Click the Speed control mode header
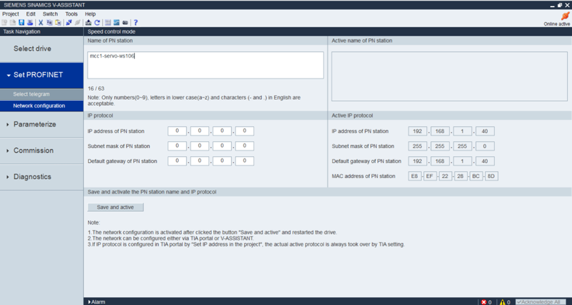The width and height of the screenshot is (572, 305). 111,31
